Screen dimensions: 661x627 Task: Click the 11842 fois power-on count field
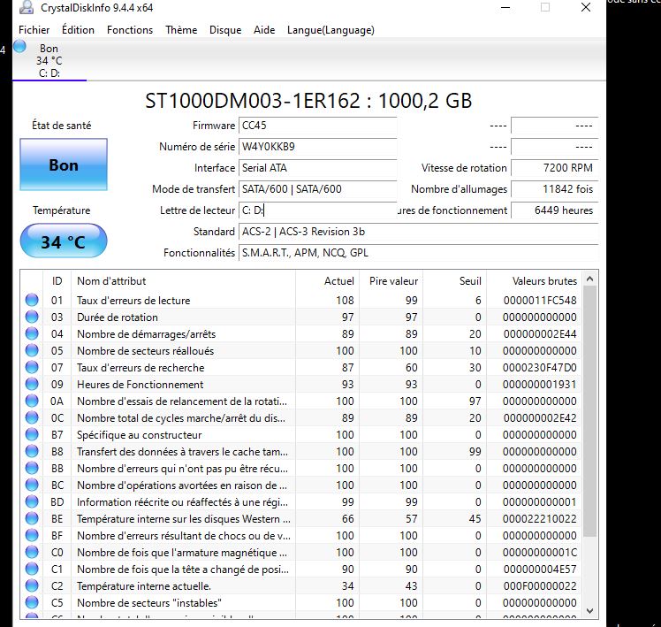(555, 188)
